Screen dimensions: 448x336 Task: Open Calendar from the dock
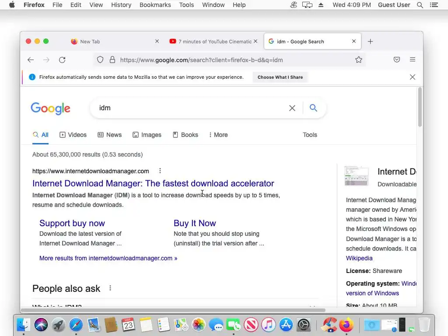(x=128, y=325)
